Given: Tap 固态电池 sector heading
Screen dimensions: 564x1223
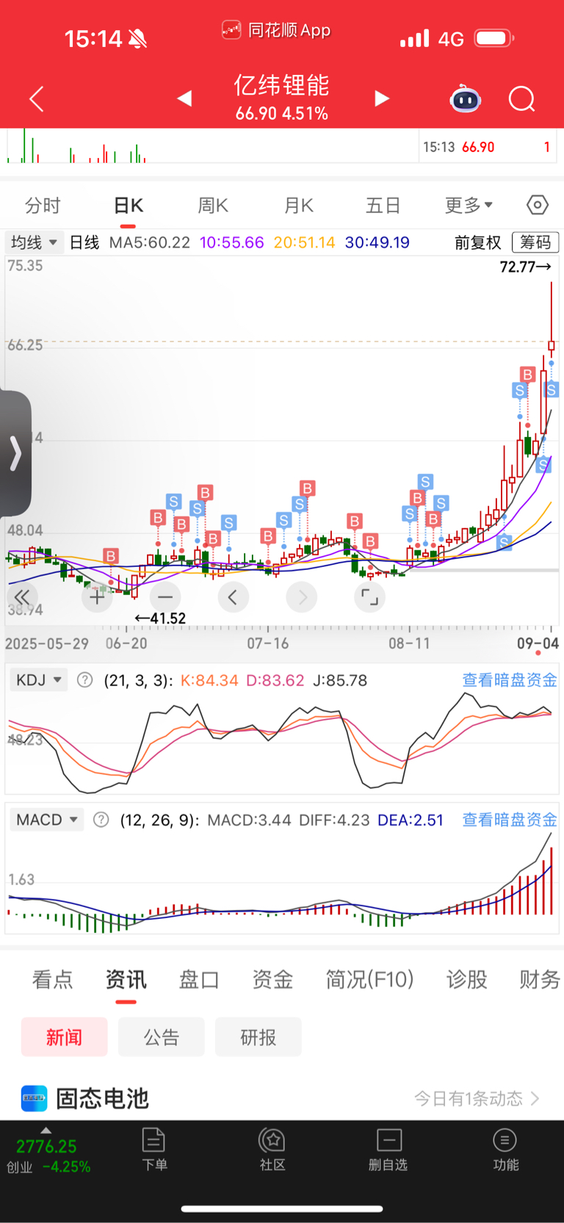Looking at the screenshot, I should 102,1098.
